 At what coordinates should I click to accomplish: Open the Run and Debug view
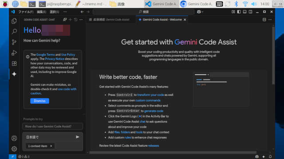14,53
